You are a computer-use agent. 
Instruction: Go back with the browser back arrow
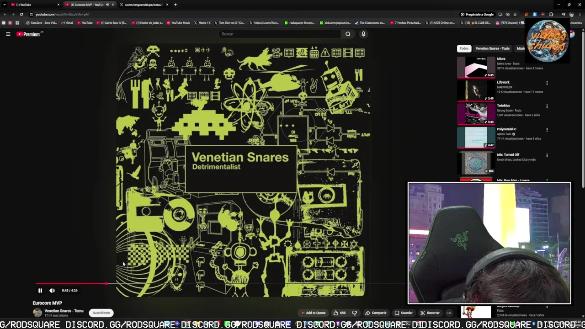click(5, 14)
